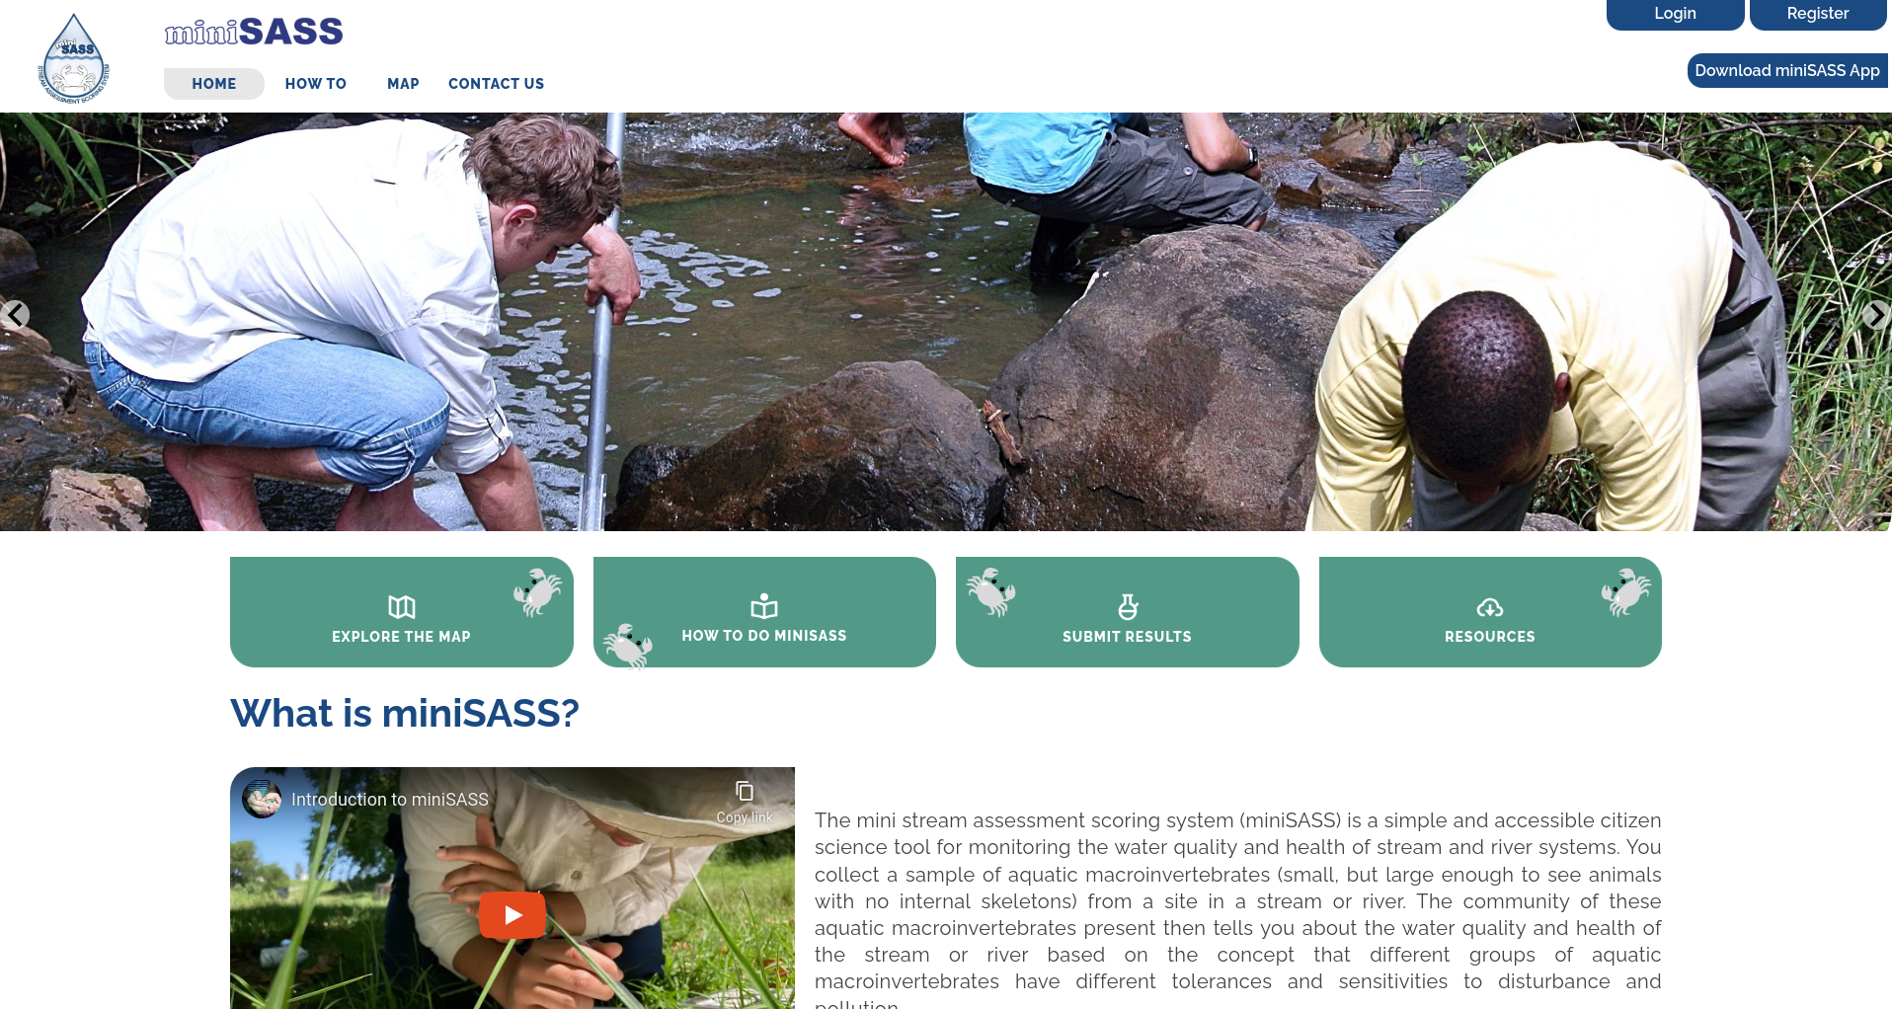1892x1009 pixels.
Task: Click the miniSASS water-drop logo
Action: (x=74, y=58)
